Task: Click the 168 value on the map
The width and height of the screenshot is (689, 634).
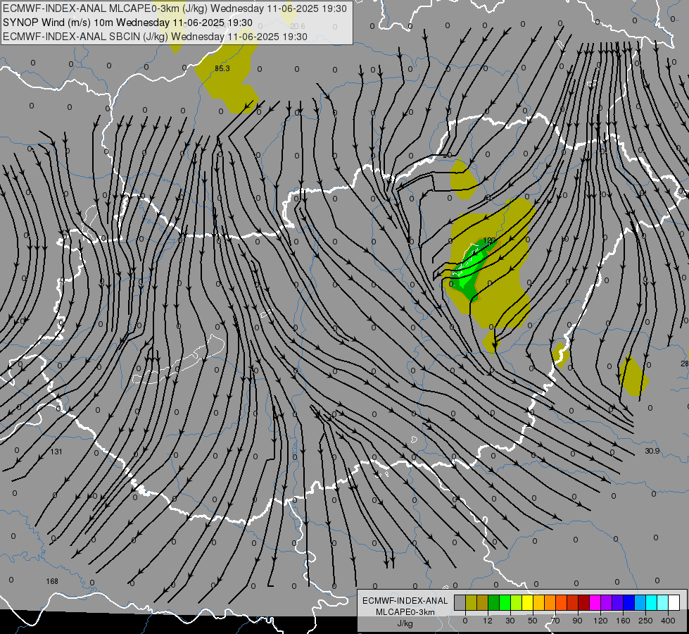Action: (x=52, y=582)
